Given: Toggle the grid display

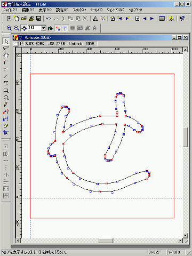Looking at the screenshot, I should click(x=73, y=28).
